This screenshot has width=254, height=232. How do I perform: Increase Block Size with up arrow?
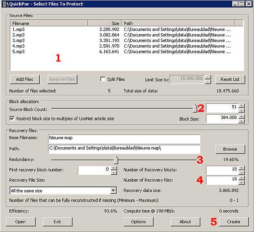[x=242, y=117]
